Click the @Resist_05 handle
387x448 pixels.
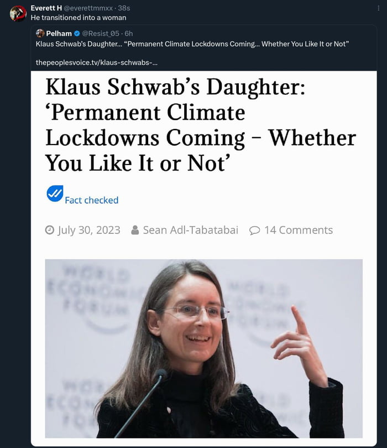(x=100, y=33)
